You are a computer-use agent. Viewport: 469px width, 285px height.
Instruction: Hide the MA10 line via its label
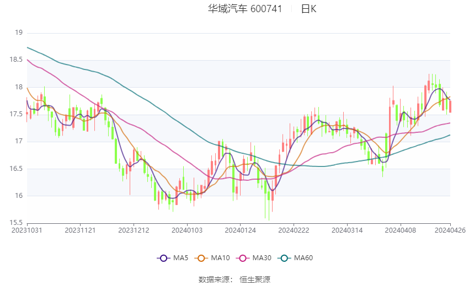click(x=221, y=258)
